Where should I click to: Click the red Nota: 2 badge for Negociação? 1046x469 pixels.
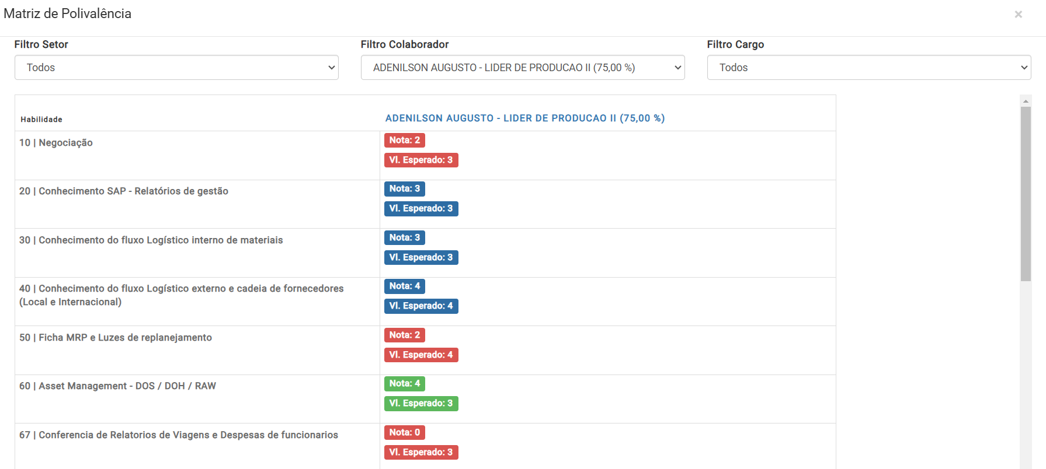(x=404, y=141)
